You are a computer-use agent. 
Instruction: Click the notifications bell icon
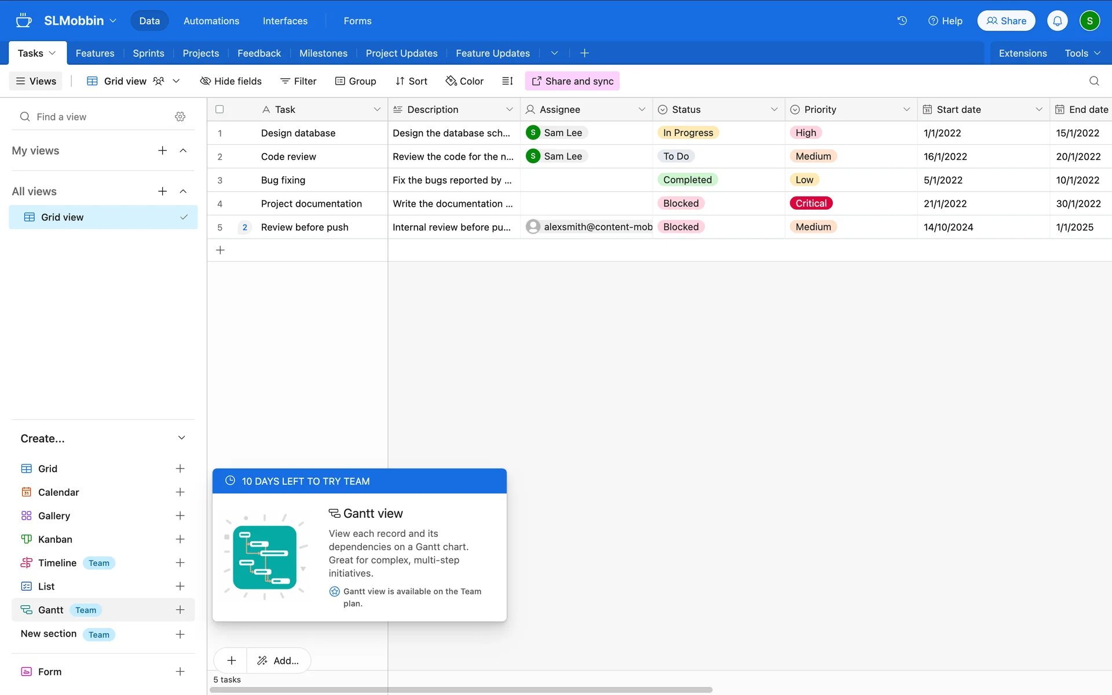tap(1057, 21)
